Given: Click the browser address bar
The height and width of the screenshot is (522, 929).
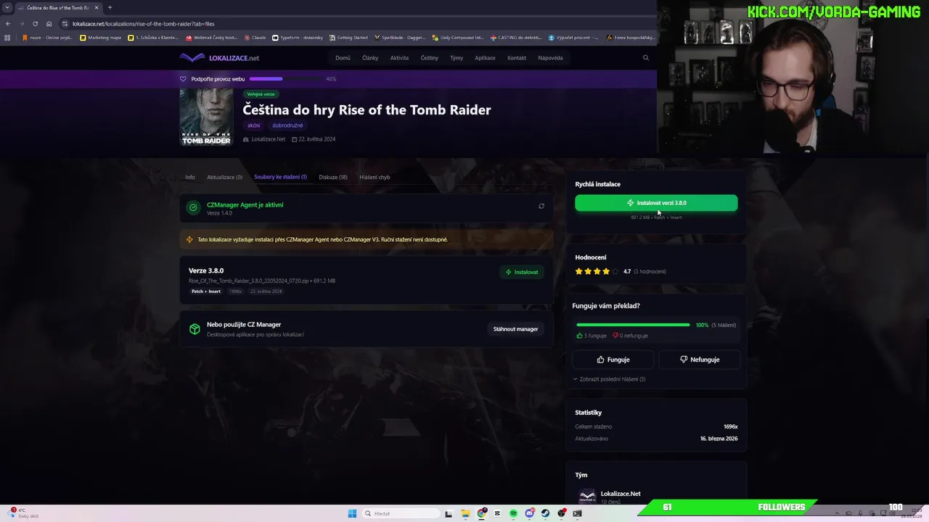Looking at the screenshot, I should [356, 23].
